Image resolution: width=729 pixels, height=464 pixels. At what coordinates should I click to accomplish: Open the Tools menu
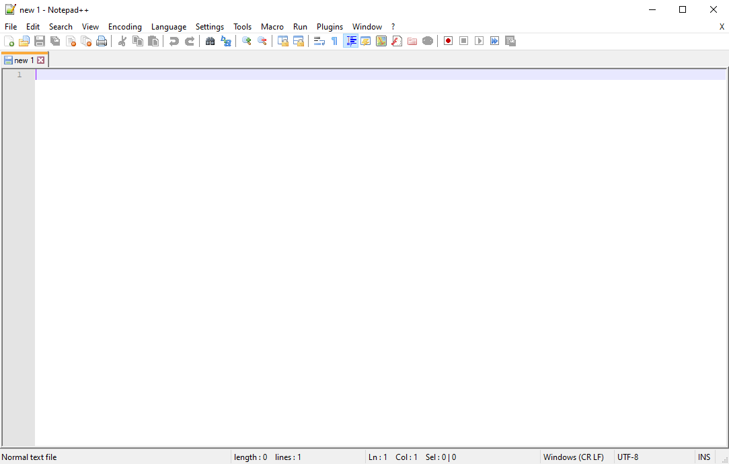pos(242,27)
